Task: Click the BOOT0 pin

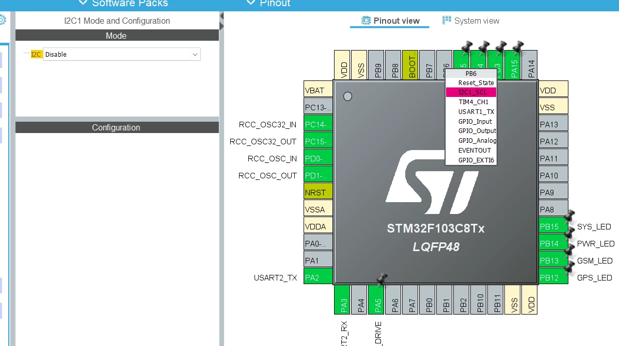Action: 410,65
